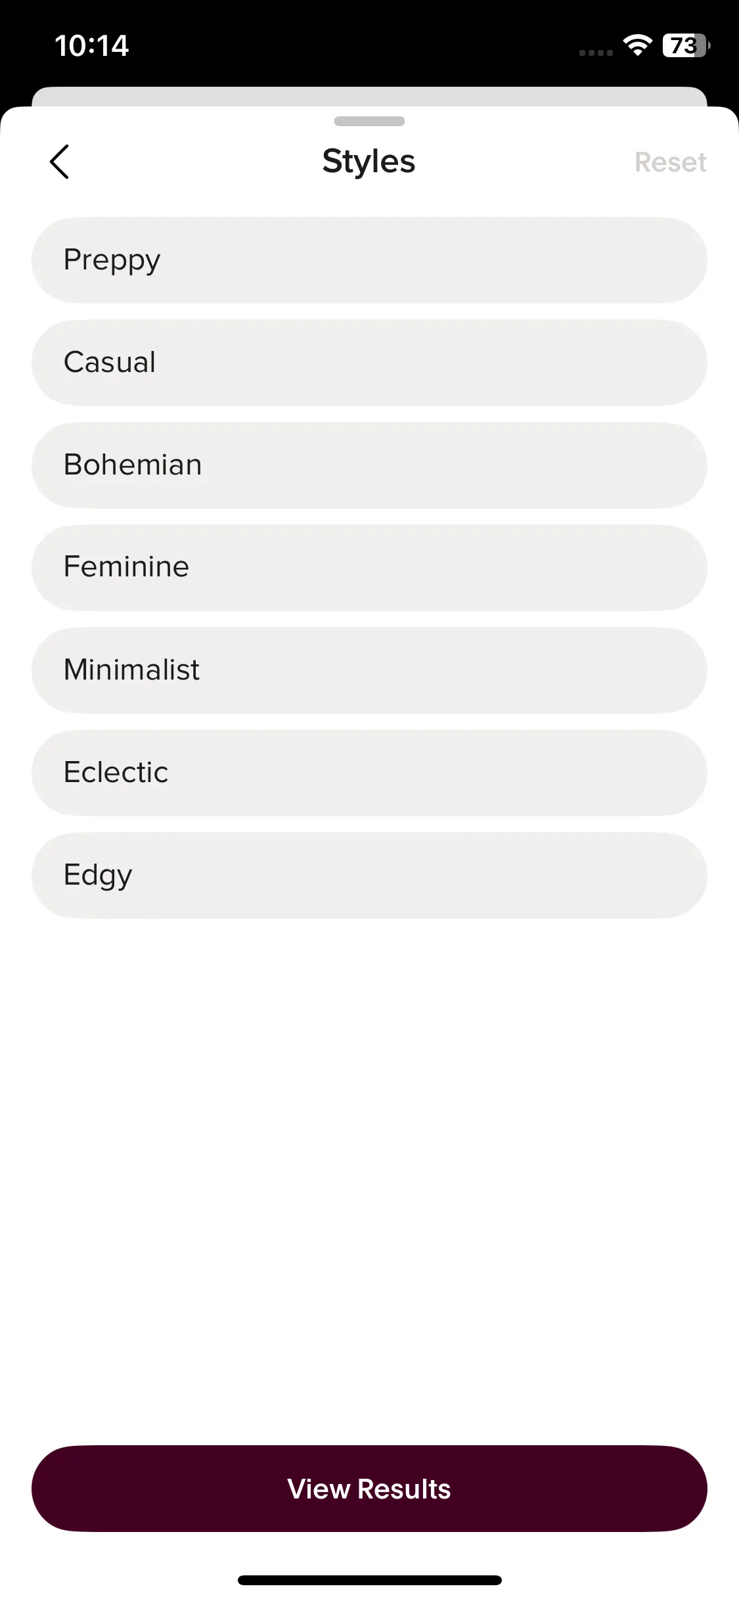Tap the blank white area beneath Edgy
Screen dimensions: 739x1601
pos(369,1176)
